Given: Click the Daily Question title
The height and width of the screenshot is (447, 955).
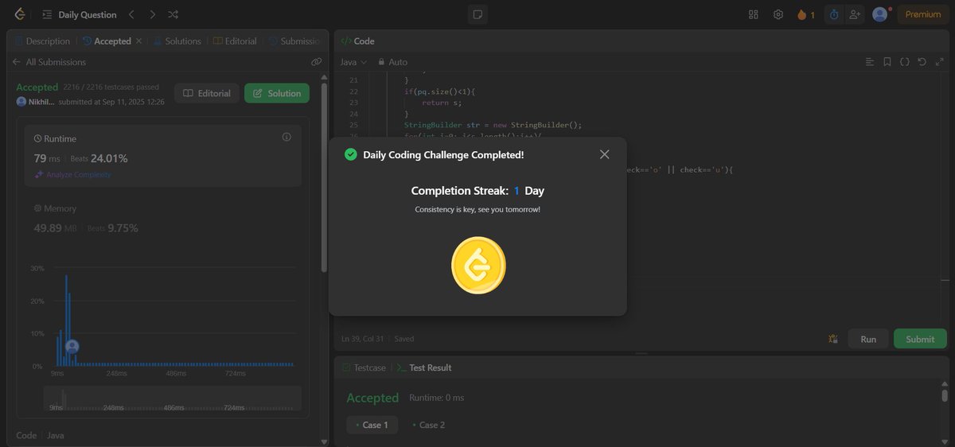Looking at the screenshot, I should pos(88,14).
